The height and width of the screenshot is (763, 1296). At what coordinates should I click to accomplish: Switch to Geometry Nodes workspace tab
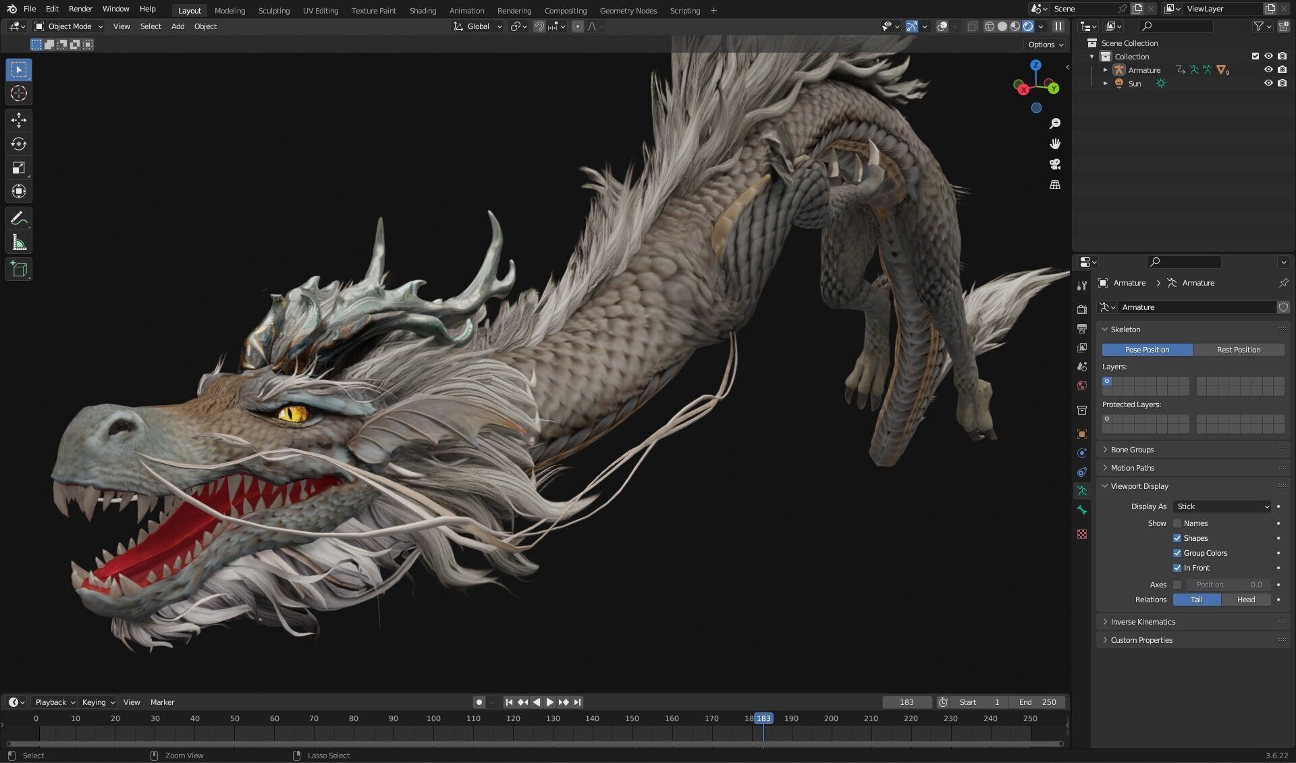pos(628,10)
